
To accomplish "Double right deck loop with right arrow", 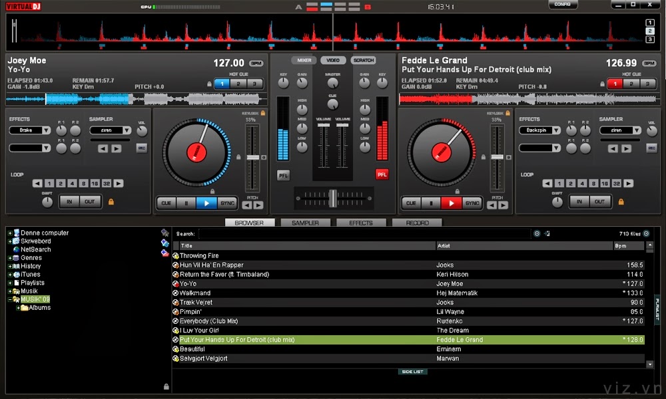I will pyautogui.click(x=629, y=184).
